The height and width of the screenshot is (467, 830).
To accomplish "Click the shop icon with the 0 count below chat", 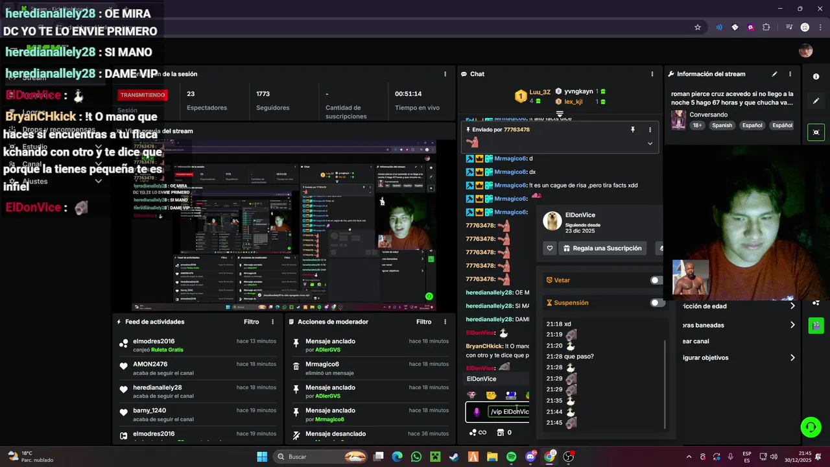I will tap(504, 433).
